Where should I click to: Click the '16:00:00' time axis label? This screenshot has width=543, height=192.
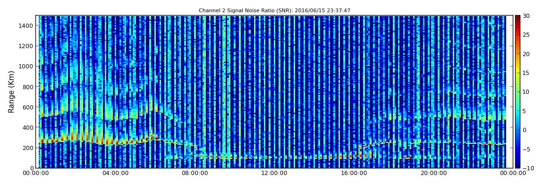353,173
